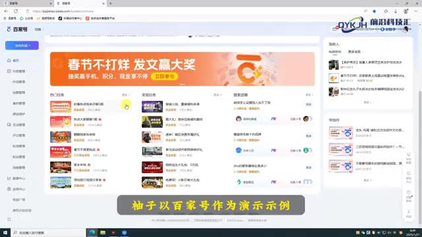This screenshot has width=422, height=237.
Task: Click the browser address bar
Action: pos(194,11)
